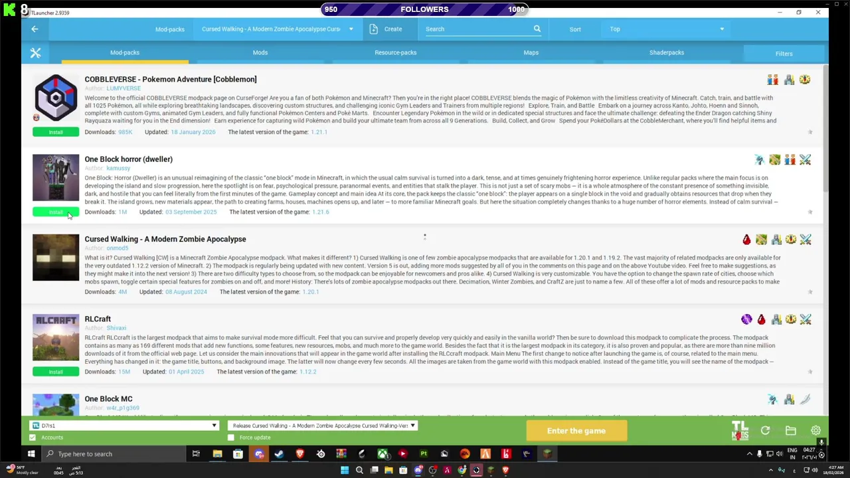Select the Mod-packs tab
850x478 pixels.
tap(125, 52)
